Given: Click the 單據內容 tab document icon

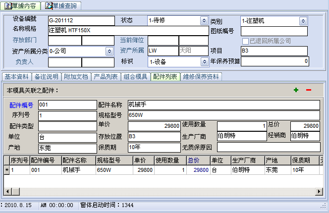Looking at the screenshot, I should pos(8,5).
